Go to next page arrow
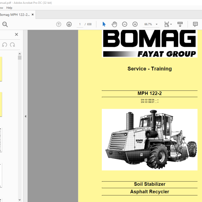The width and height of the screenshot is (202, 202). (x=69, y=24)
